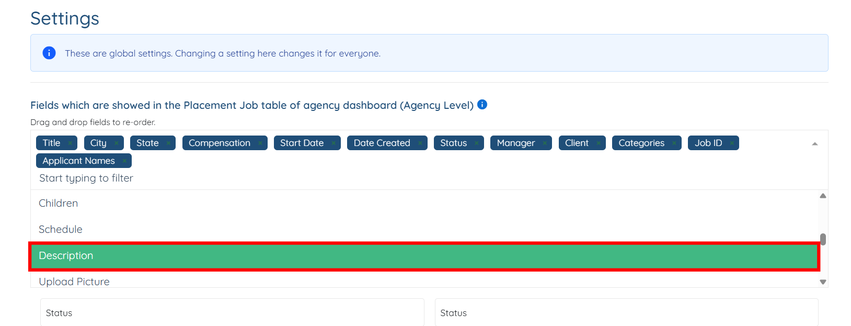
Task: Remove the Compensation tag via its x
Action: (260, 143)
